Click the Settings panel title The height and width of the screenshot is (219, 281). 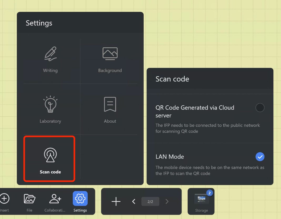pos(39,23)
